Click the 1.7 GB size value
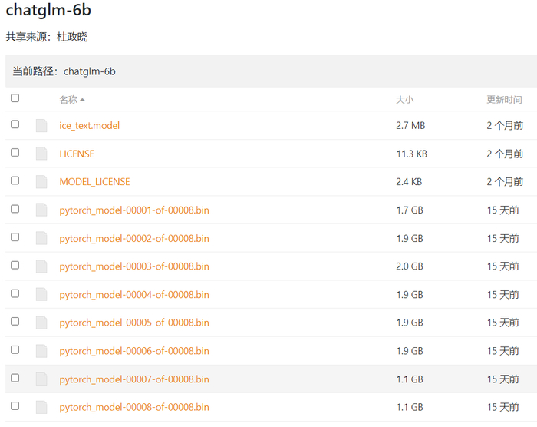 click(410, 210)
